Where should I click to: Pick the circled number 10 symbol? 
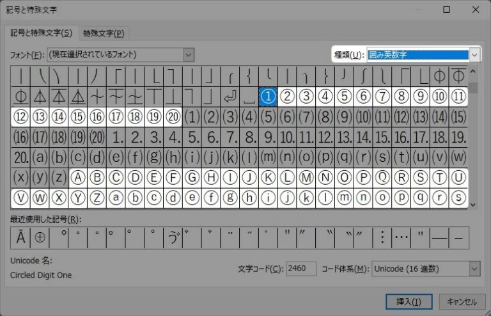point(439,96)
